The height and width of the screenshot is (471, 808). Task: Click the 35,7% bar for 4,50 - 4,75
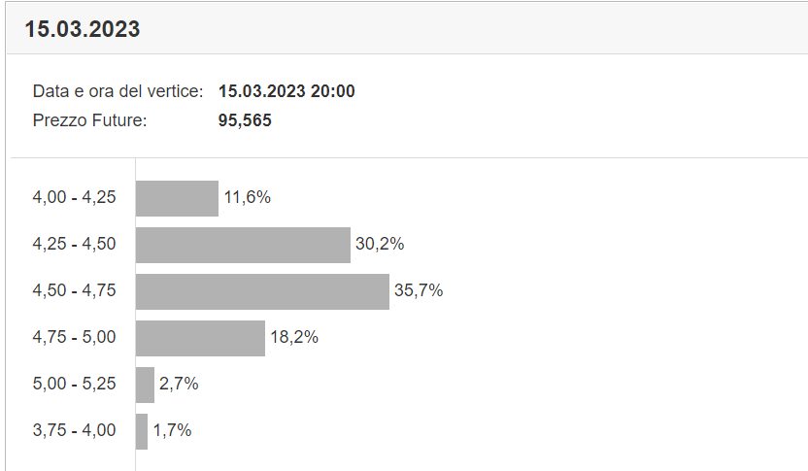click(263, 291)
